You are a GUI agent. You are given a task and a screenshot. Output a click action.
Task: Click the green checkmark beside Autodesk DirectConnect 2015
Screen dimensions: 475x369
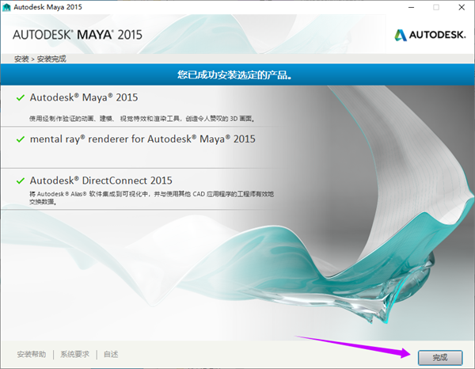[x=21, y=180]
